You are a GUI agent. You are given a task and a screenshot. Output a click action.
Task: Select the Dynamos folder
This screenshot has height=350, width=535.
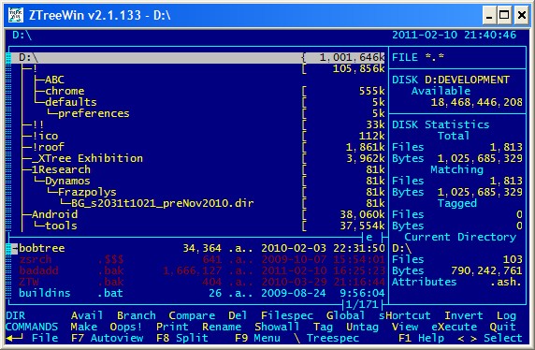click(x=67, y=181)
